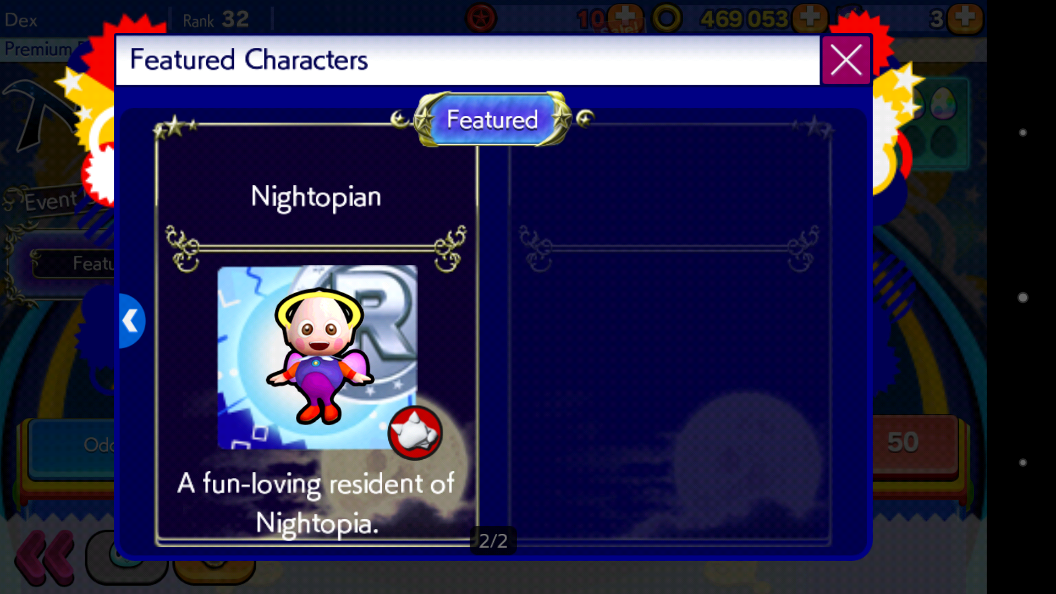Tap the Nightopian name heading

tap(316, 197)
